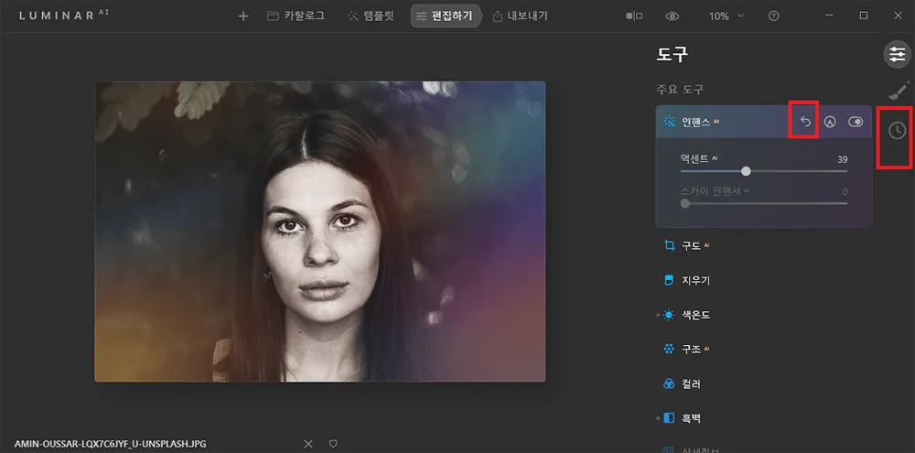This screenshot has width=915, height=453.
Task: Expand the 색온도 tool section
Action: (695, 315)
